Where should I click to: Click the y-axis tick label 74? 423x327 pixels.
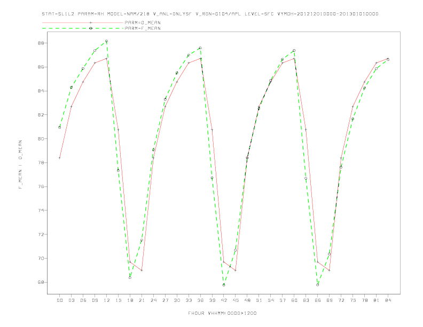[41, 211]
